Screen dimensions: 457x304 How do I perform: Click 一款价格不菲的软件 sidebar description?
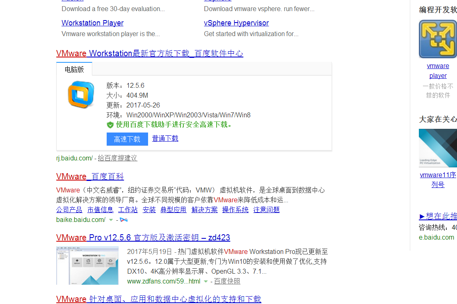click(x=438, y=91)
